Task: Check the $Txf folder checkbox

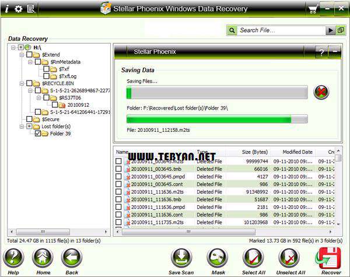Action: [47, 69]
